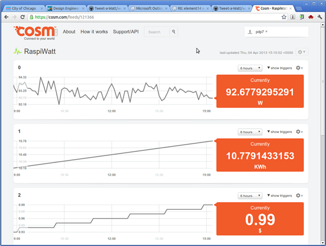This screenshot has width=326, height=246.
Task: Click the datastream 2 step graph
Action: pyautogui.click(x=113, y=218)
